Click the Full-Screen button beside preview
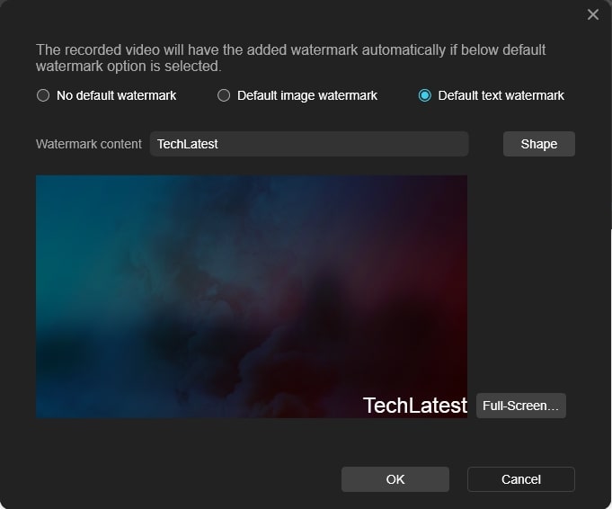This screenshot has height=509, width=612. coord(521,406)
